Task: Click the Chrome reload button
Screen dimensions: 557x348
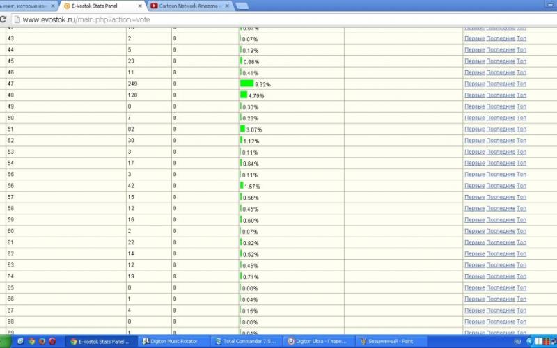Action: [6, 19]
